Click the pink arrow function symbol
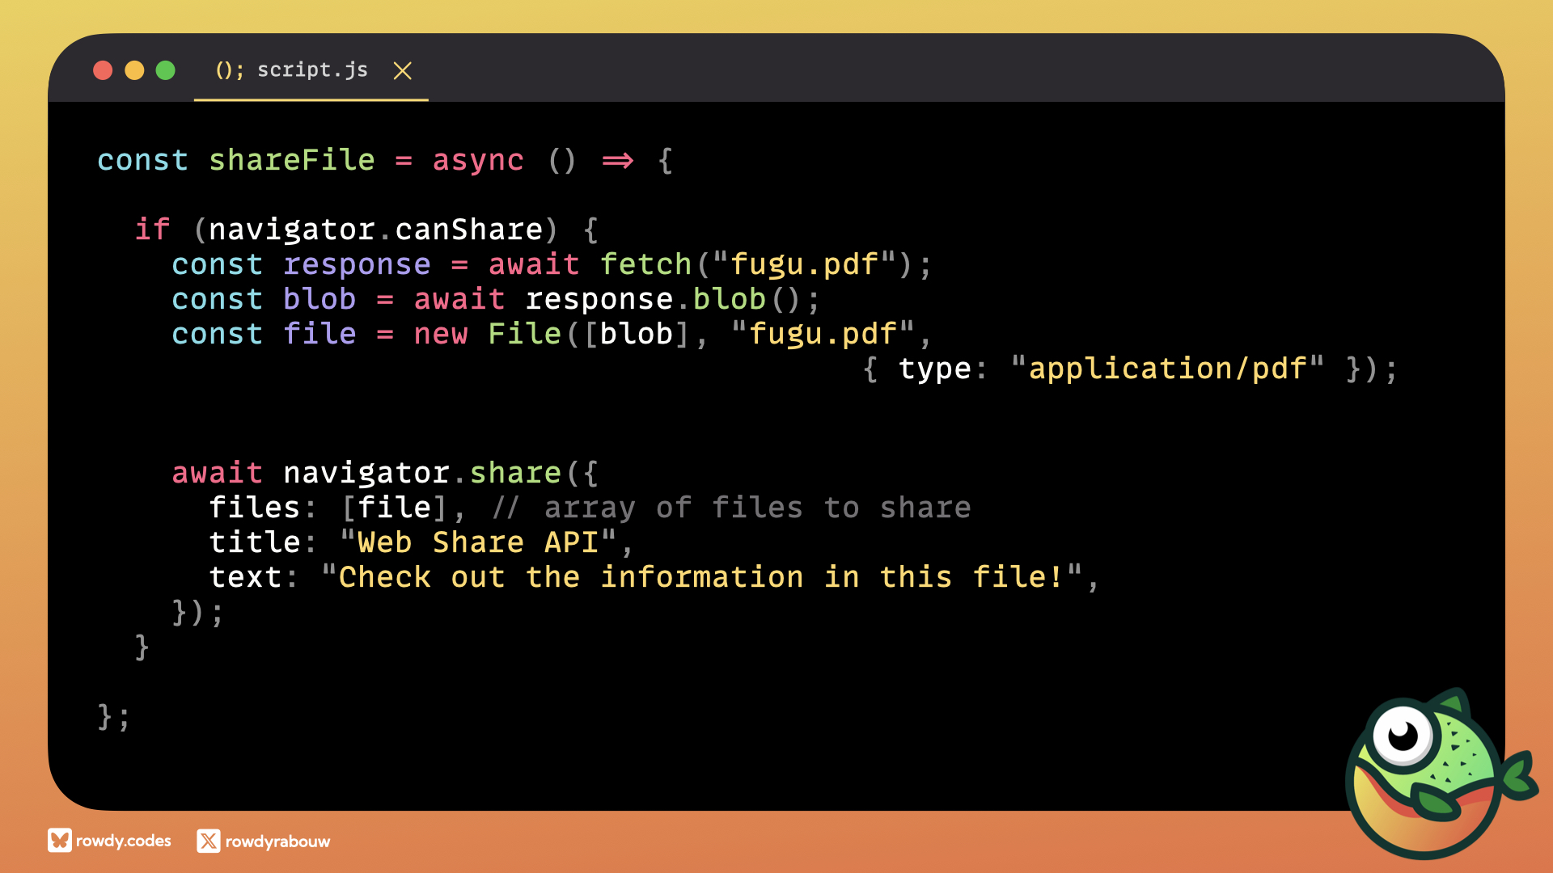This screenshot has width=1553, height=873. pos(618,160)
